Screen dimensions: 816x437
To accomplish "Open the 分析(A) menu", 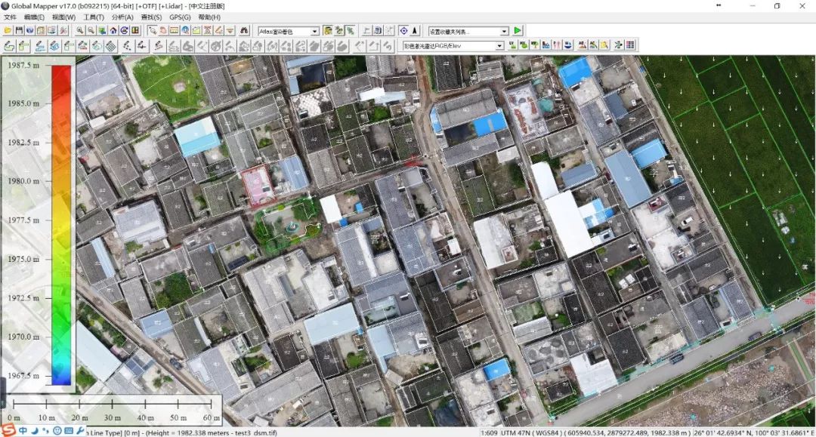I will [122, 17].
